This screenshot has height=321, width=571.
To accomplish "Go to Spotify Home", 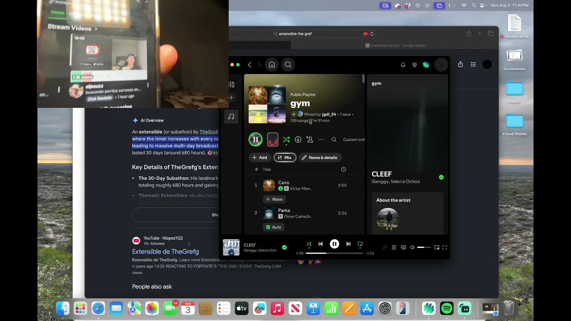I will tap(272, 65).
